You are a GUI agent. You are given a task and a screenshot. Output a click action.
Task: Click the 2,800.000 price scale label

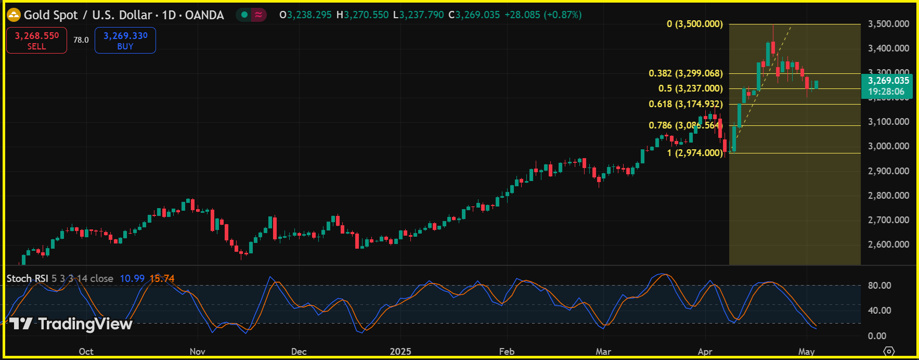pos(888,196)
